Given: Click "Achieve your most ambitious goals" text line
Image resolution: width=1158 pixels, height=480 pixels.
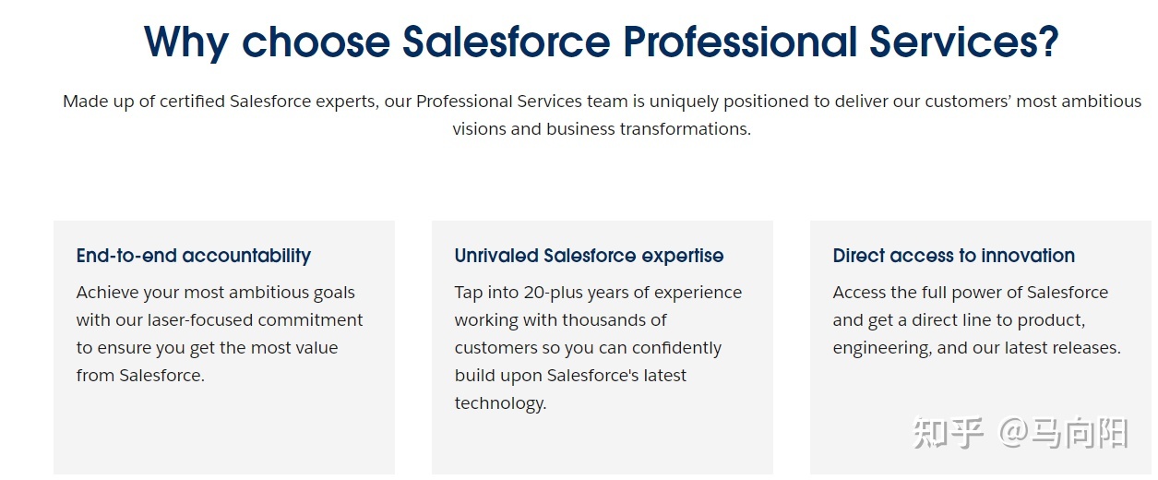Looking at the screenshot, I should click(216, 293).
